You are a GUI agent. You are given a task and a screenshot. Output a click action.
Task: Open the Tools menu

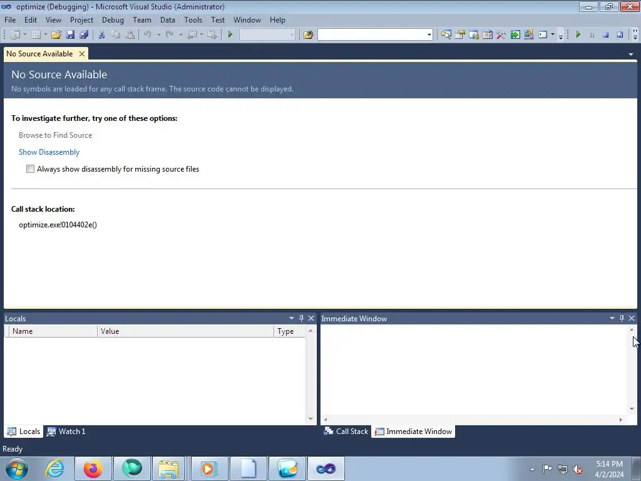[193, 19]
